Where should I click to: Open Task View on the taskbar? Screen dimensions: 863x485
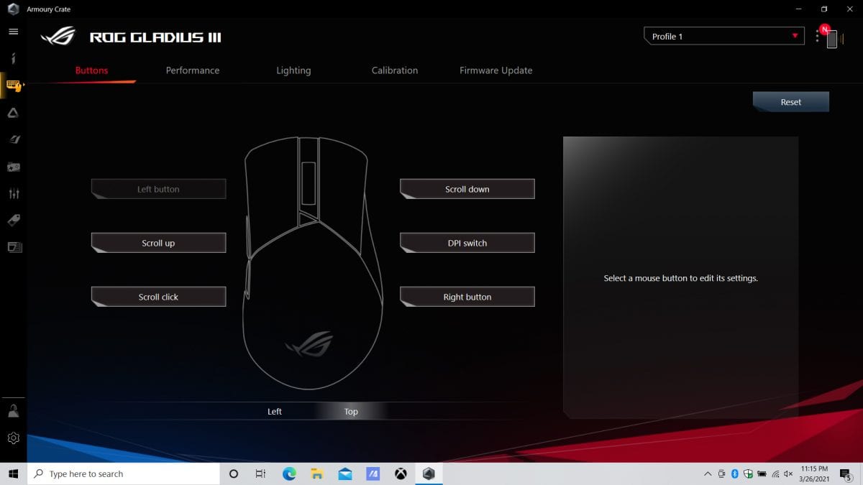click(260, 474)
